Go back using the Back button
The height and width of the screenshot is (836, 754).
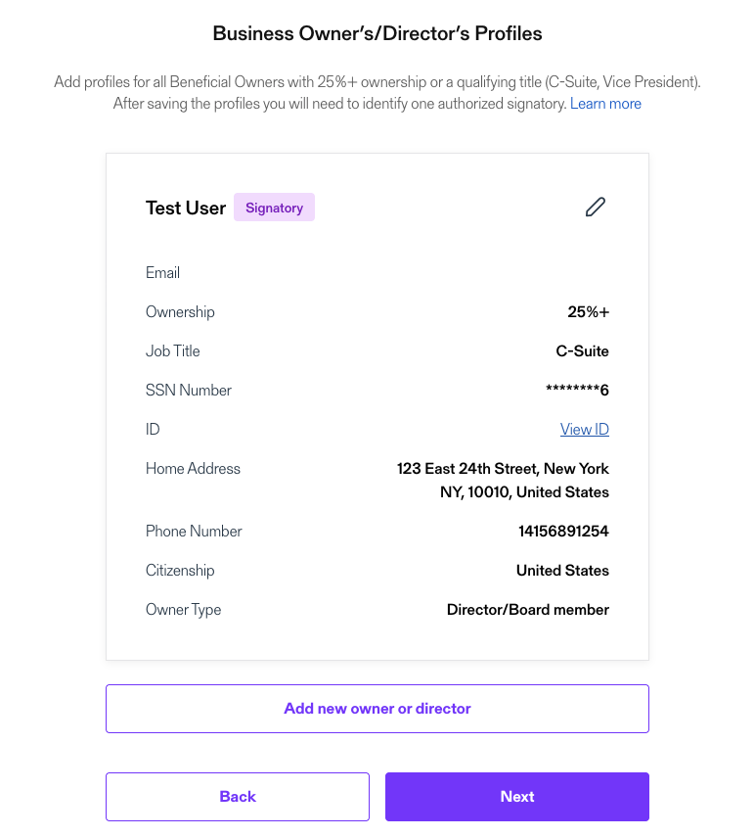point(237,796)
